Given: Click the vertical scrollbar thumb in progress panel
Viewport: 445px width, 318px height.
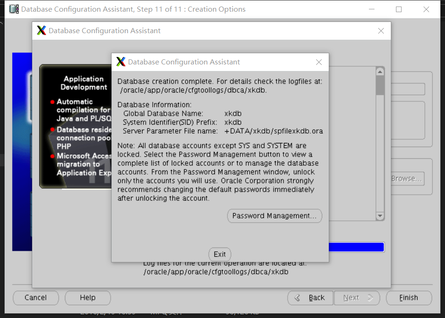Looking at the screenshot, I should click(x=380, y=85).
